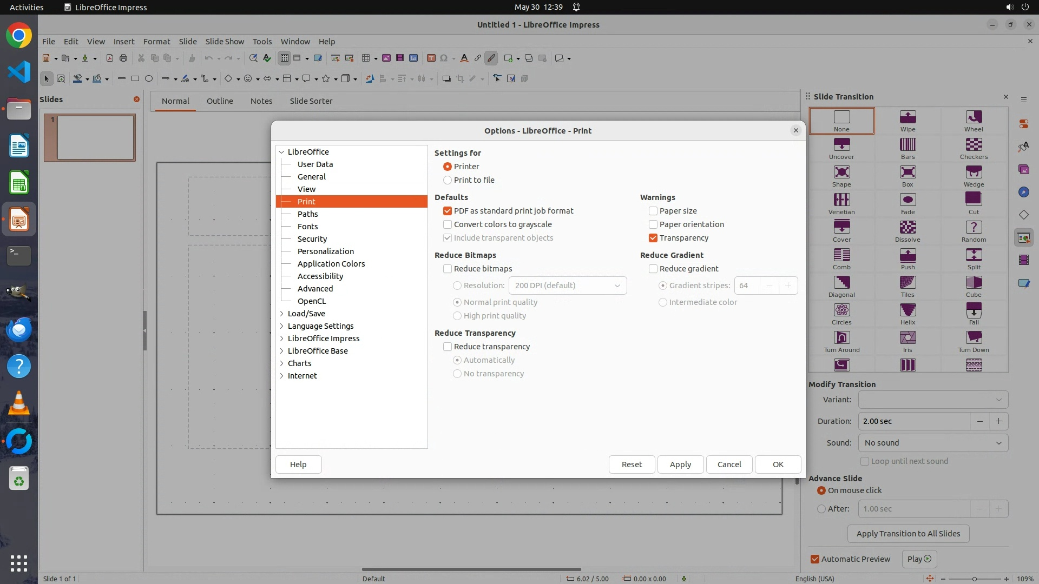Select the Print to file radio button

[x=448, y=180]
